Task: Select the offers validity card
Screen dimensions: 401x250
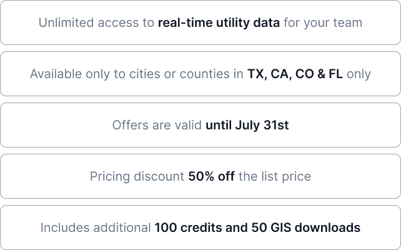Action: pyautogui.click(x=200, y=125)
